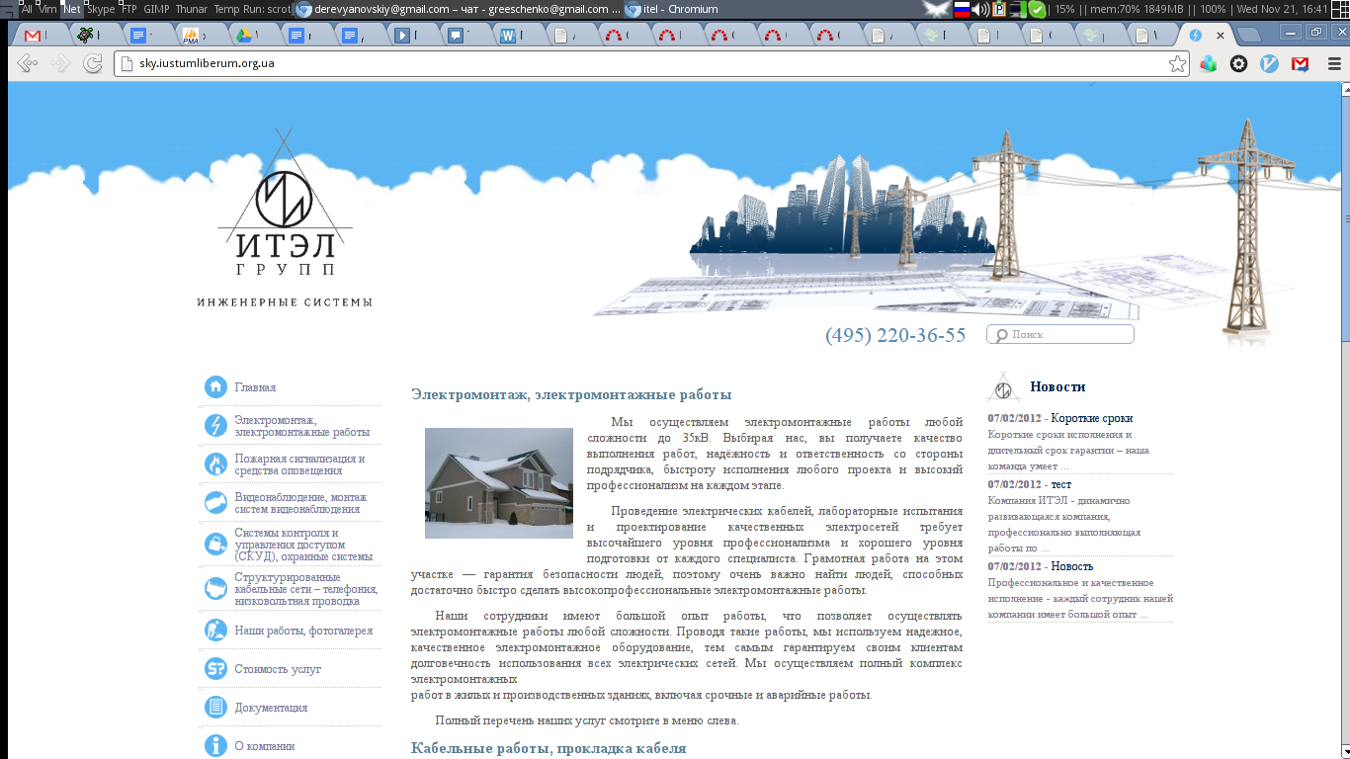The height and width of the screenshot is (759, 1350).
Task: Click the document icon beside Документация
Action: click(x=215, y=707)
